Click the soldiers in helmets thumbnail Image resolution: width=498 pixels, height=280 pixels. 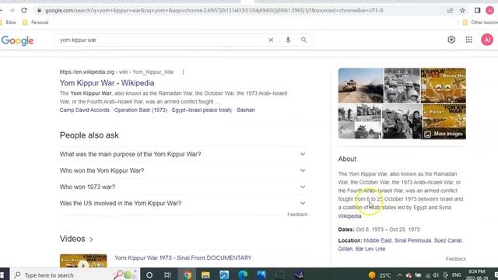tap(402, 86)
